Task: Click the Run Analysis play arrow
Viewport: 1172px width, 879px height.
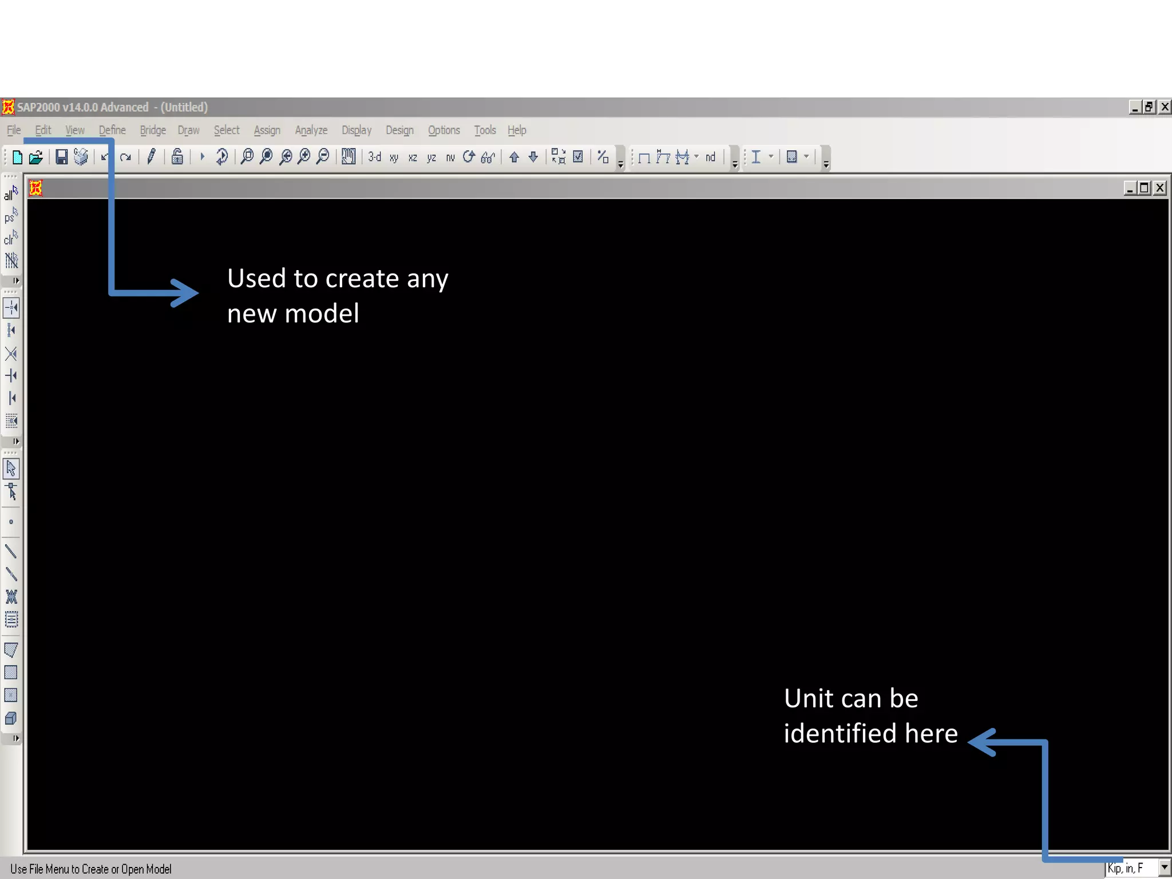Action: click(x=202, y=157)
